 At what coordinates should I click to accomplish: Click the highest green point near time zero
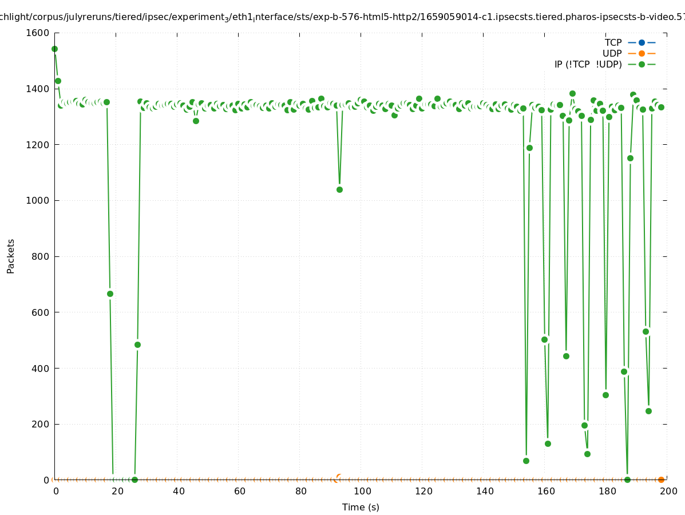click(x=54, y=49)
